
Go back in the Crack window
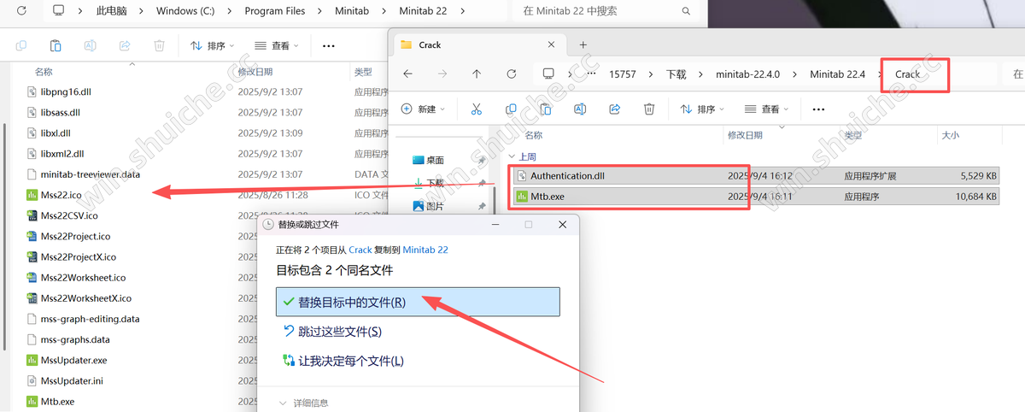(x=407, y=74)
